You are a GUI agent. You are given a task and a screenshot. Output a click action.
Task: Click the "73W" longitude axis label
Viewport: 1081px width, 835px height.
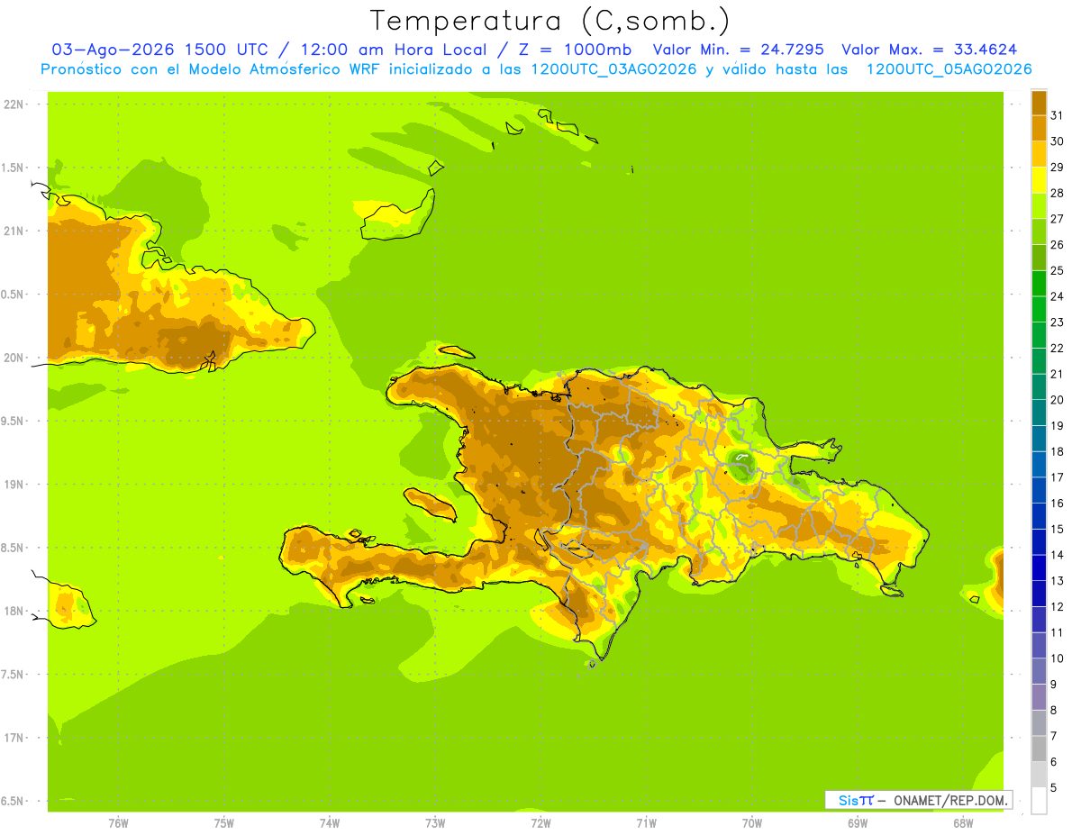[x=435, y=823]
